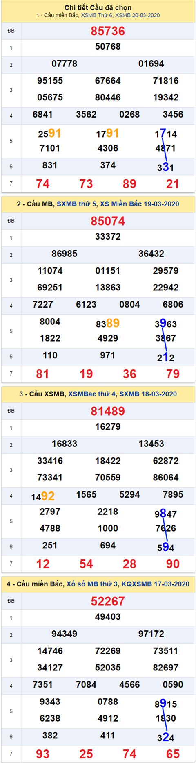This screenshot has height=763, width=196.
Task: Click fifth prize number 1791
Action: click(108, 134)
